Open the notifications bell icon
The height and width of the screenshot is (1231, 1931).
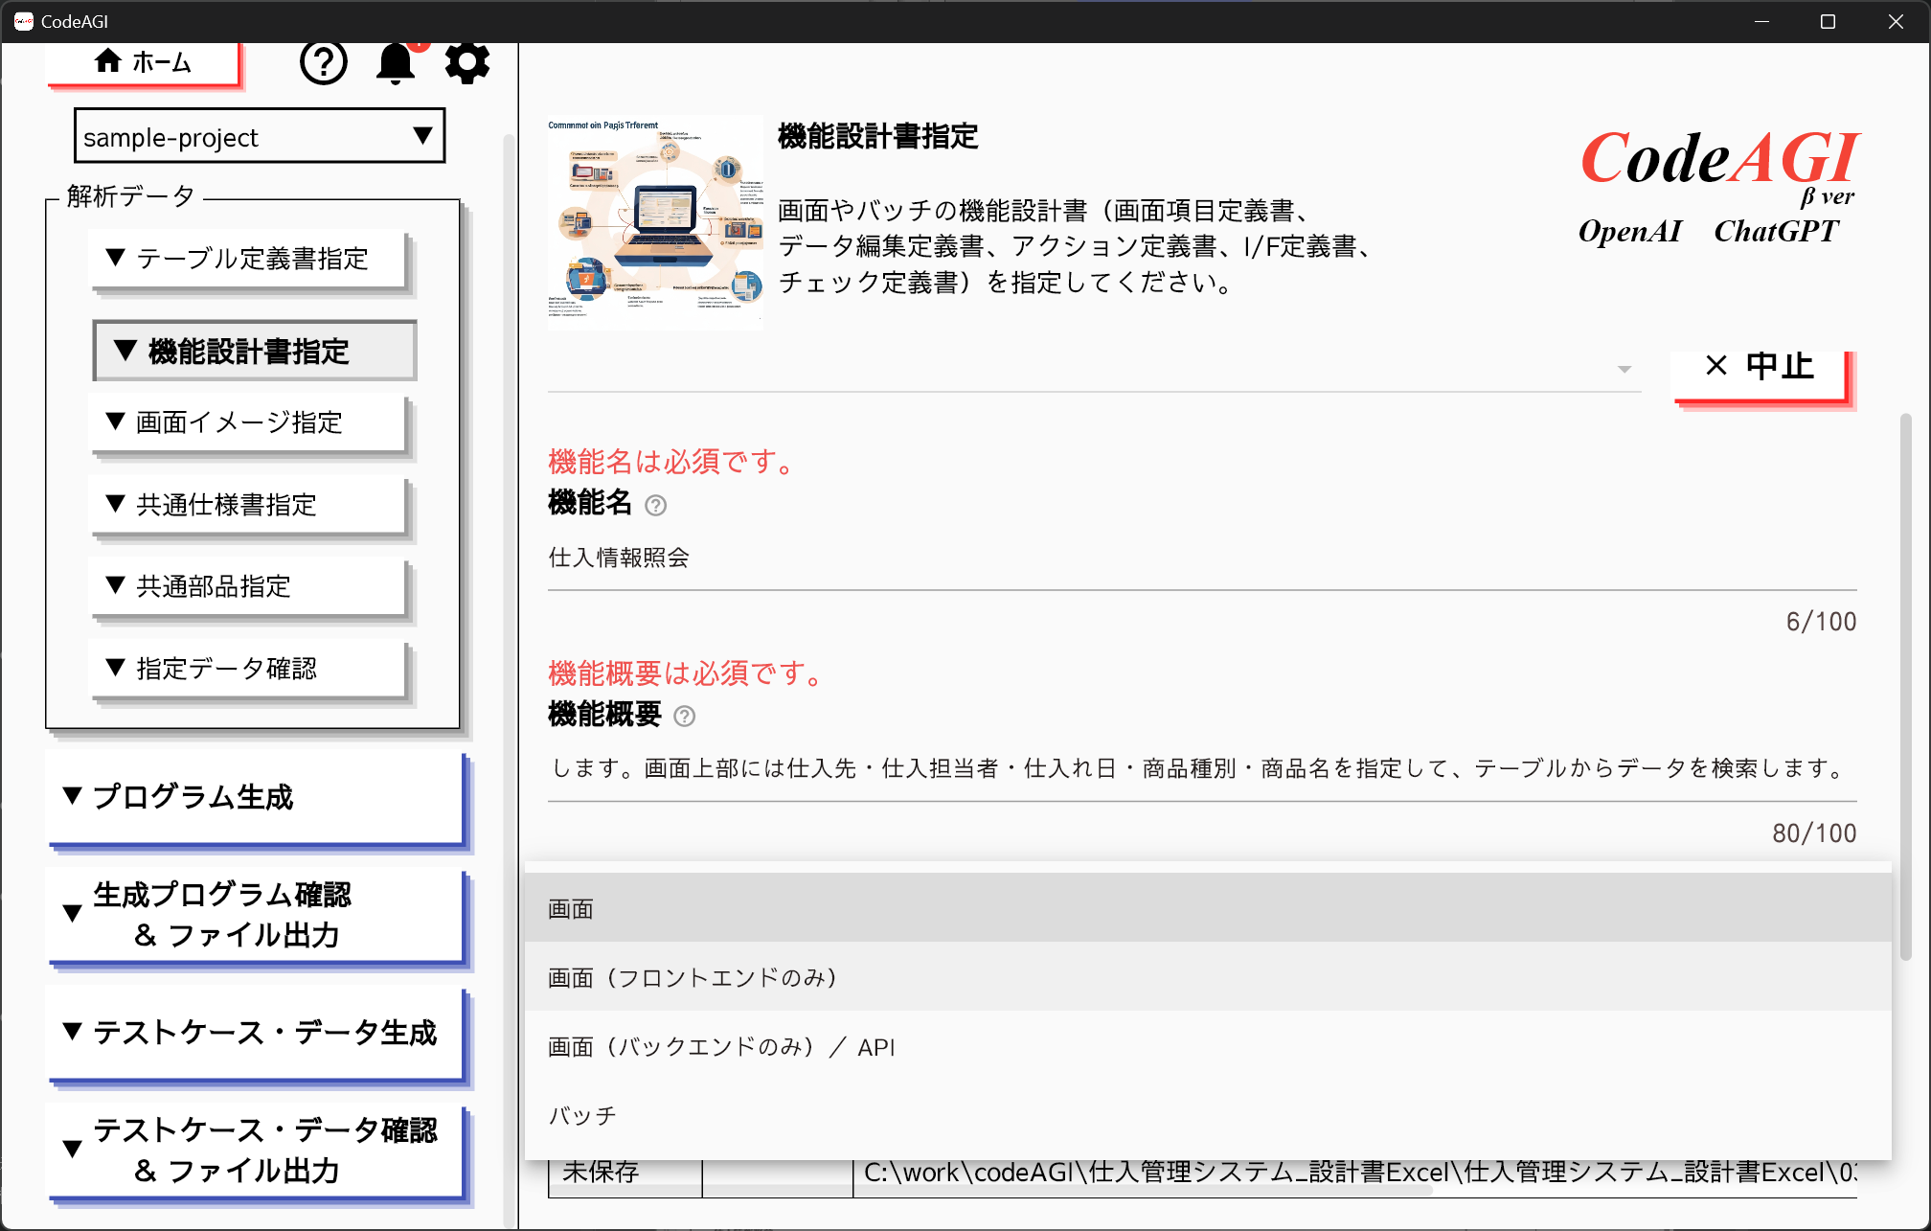pyautogui.click(x=395, y=63)
